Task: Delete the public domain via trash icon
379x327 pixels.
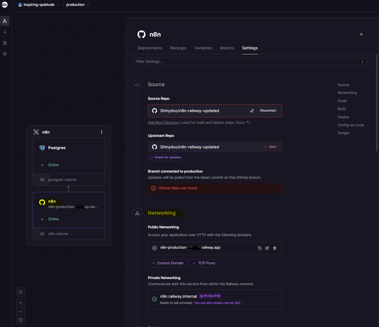Action: click(275, 248)
